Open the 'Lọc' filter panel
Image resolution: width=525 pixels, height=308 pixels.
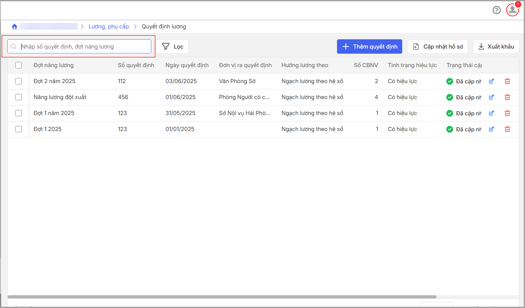point(173,47)
